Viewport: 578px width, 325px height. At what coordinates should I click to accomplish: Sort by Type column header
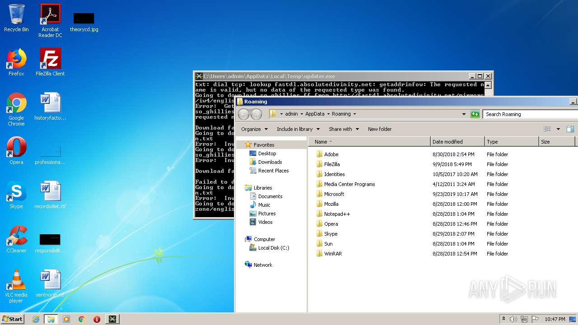[512, 142]
